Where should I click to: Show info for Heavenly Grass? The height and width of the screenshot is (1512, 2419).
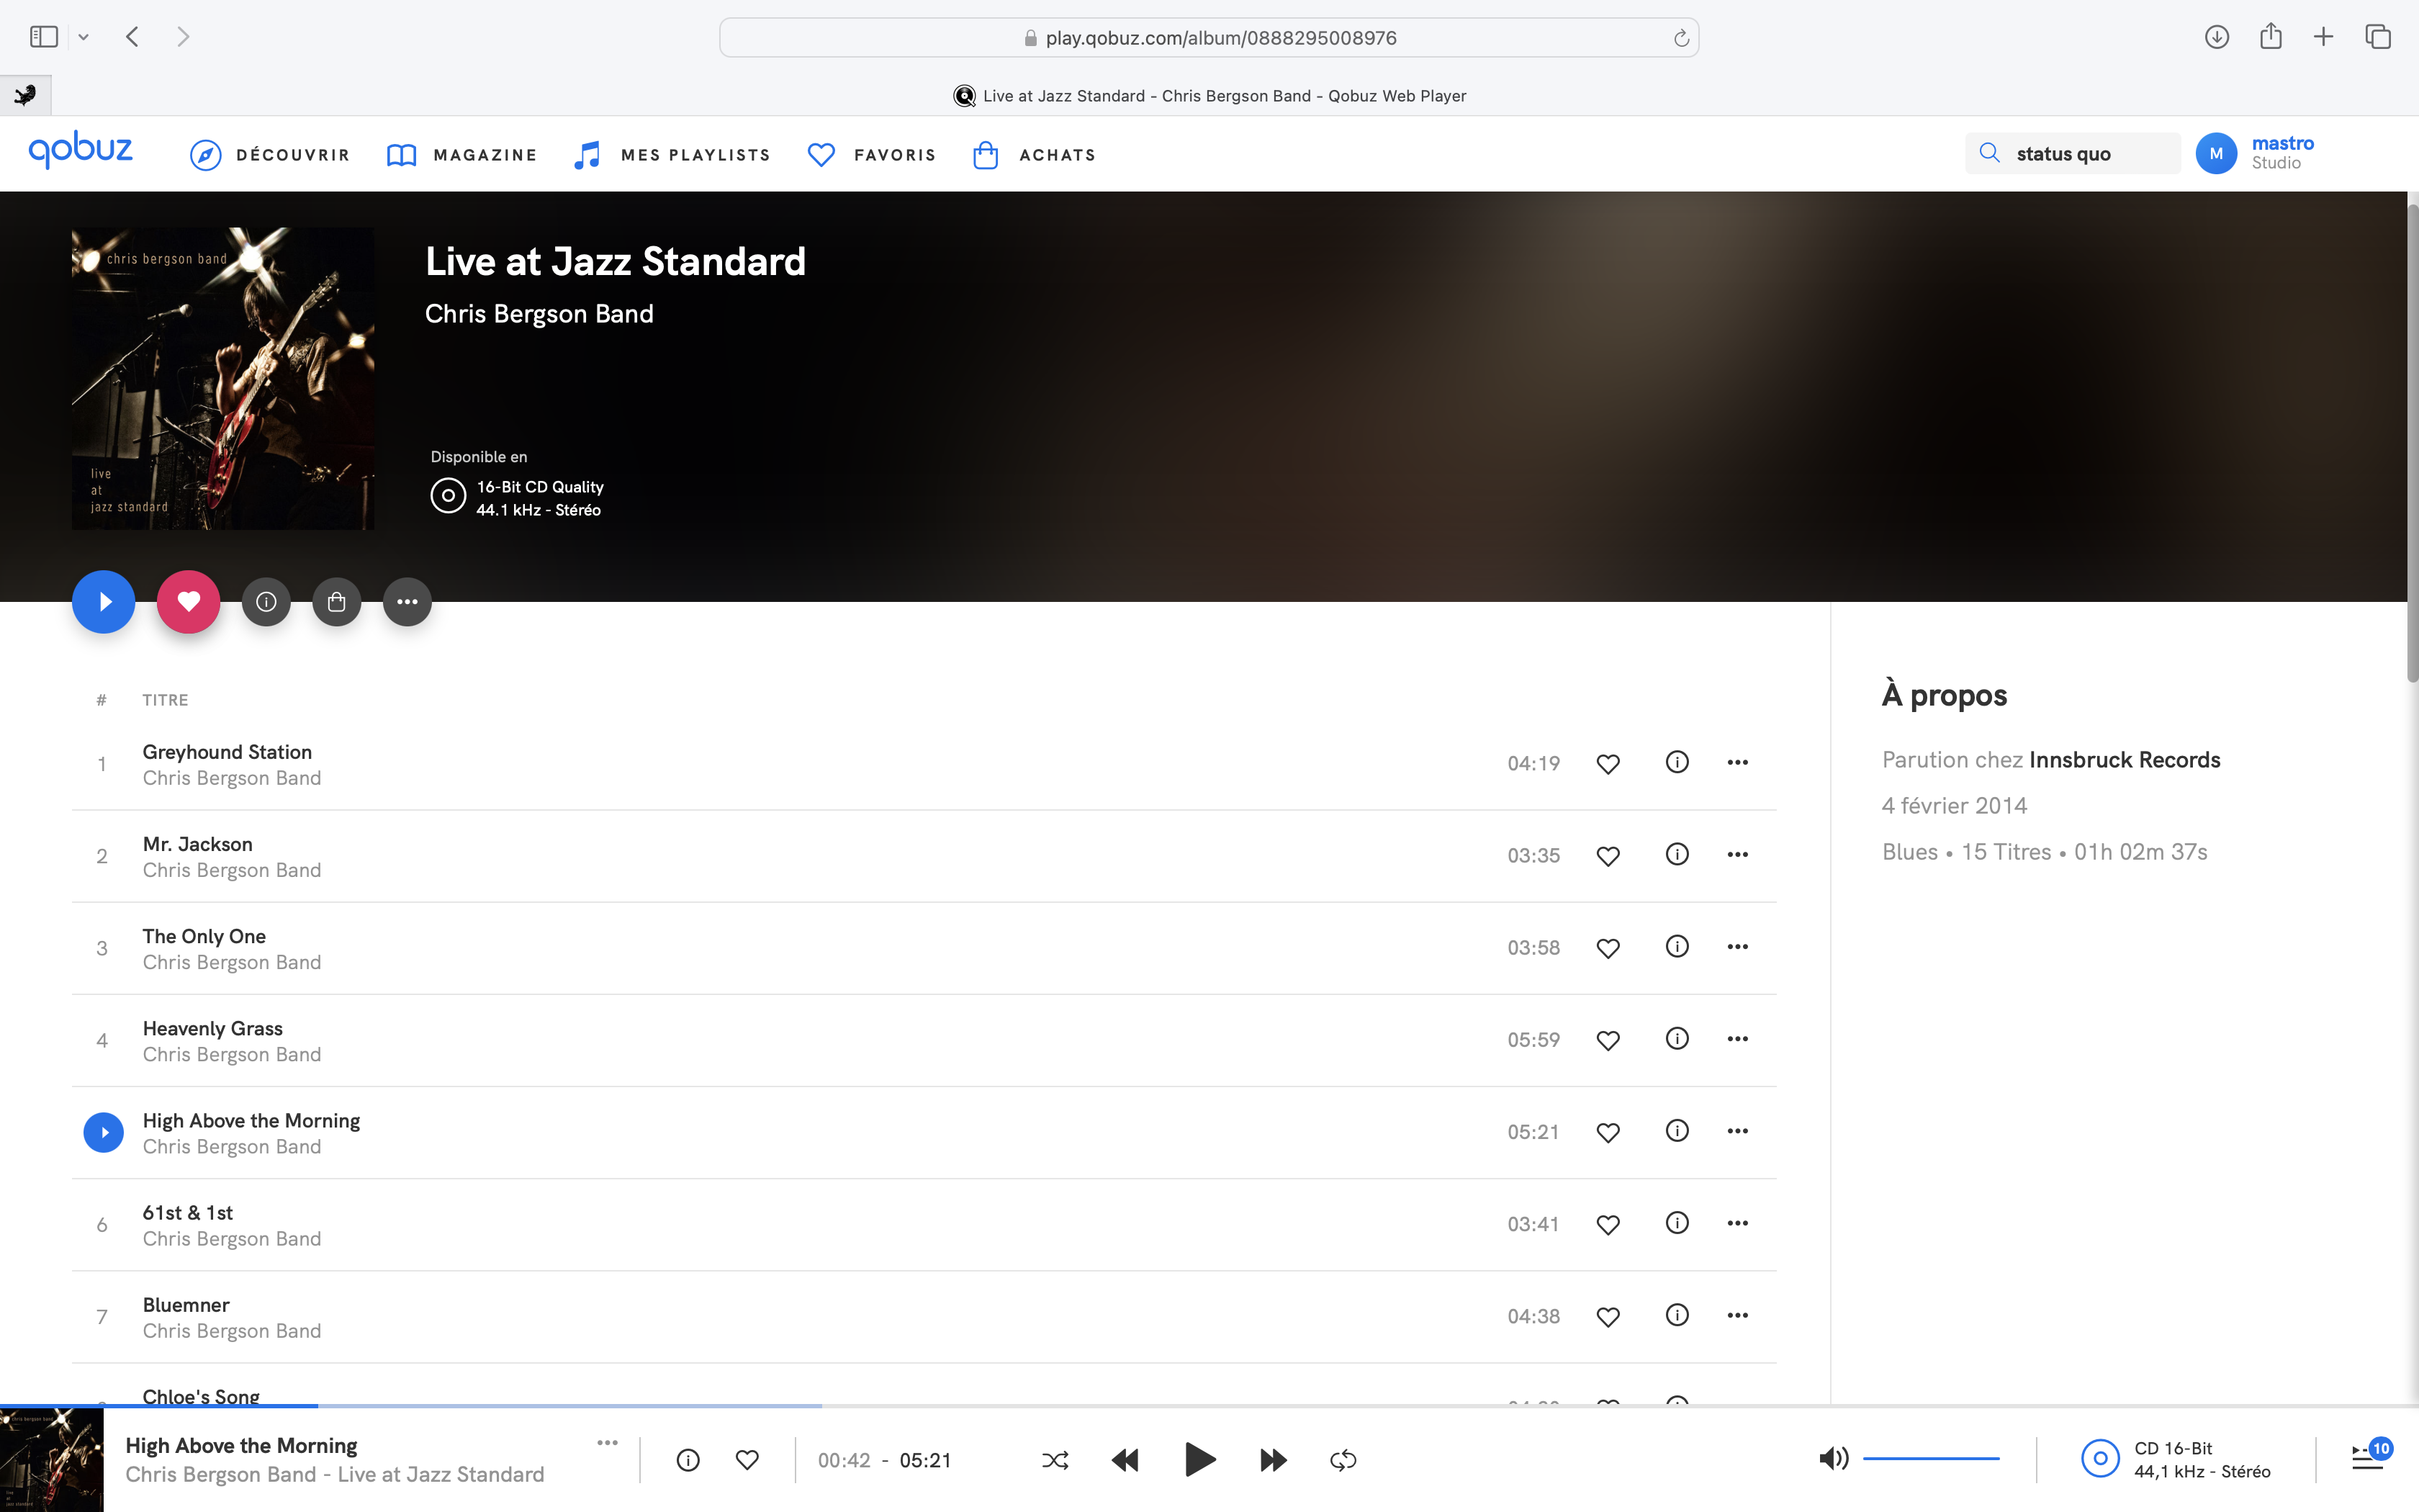pos(1676,1038)
